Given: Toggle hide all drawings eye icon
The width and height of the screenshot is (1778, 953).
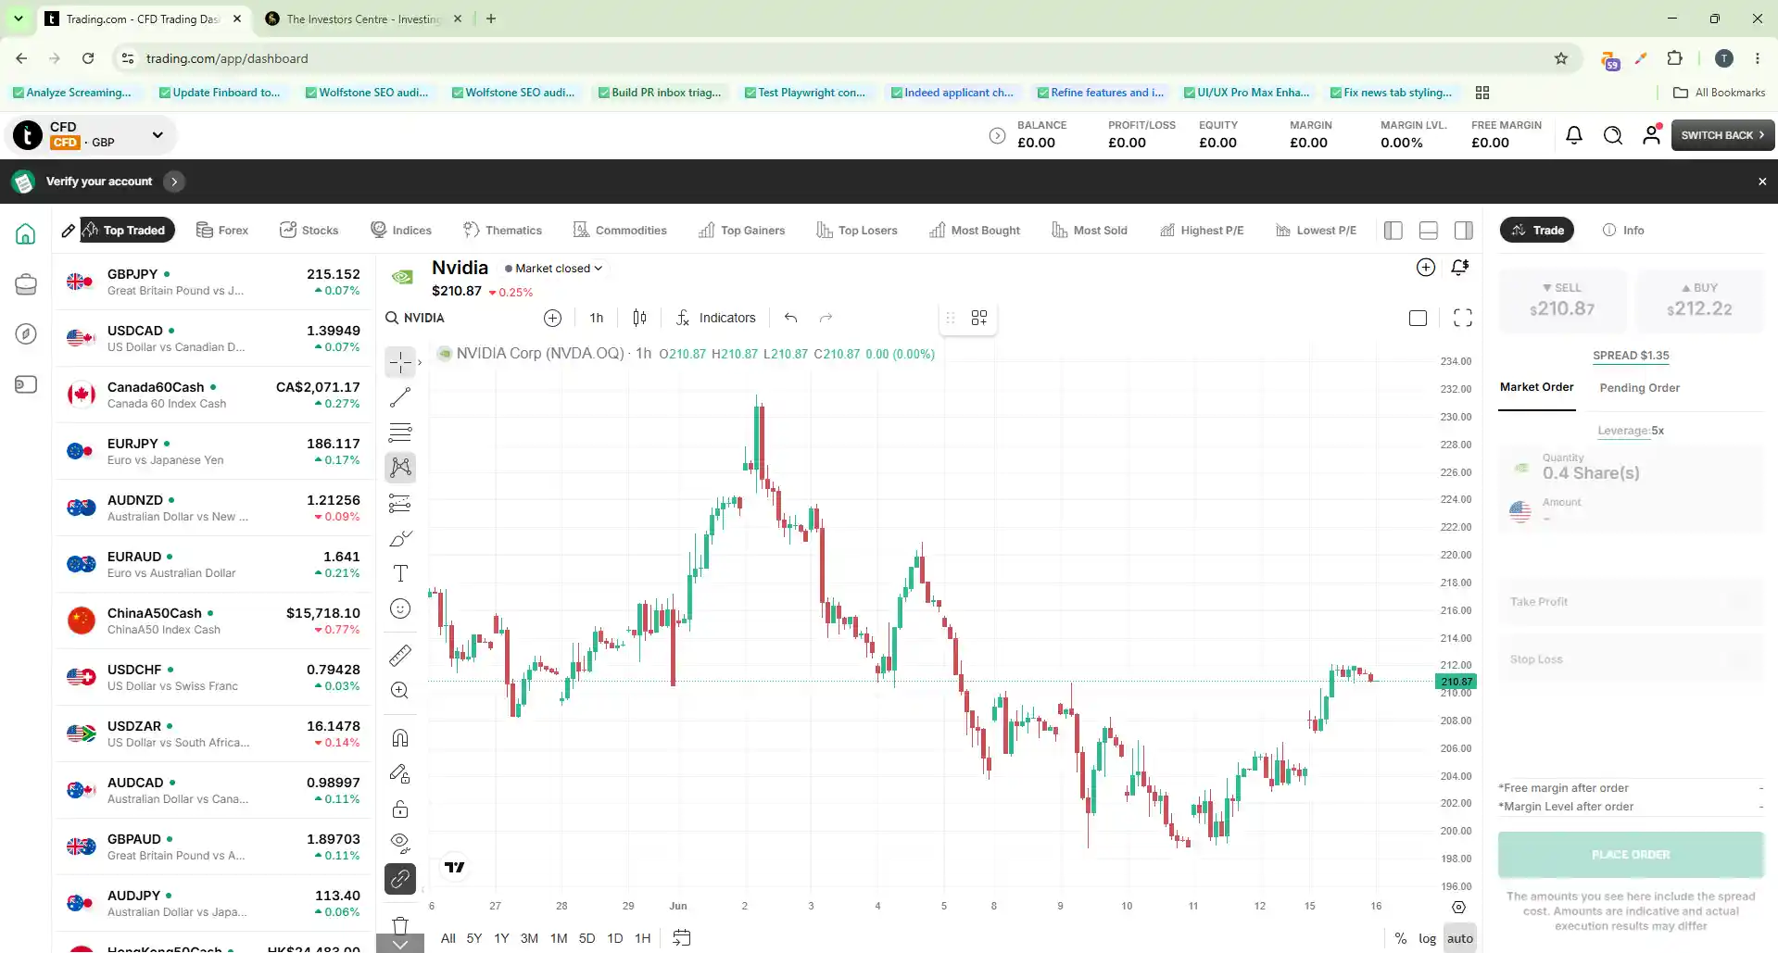Looking at the screenshot, I should pos(400,844).
